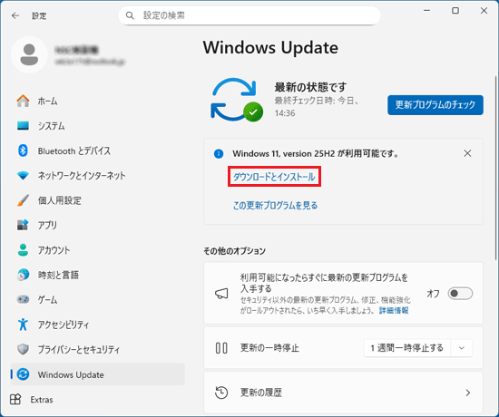Open アカウント settings page
This screenshot has width=499, height=417.
click(98, 250)
